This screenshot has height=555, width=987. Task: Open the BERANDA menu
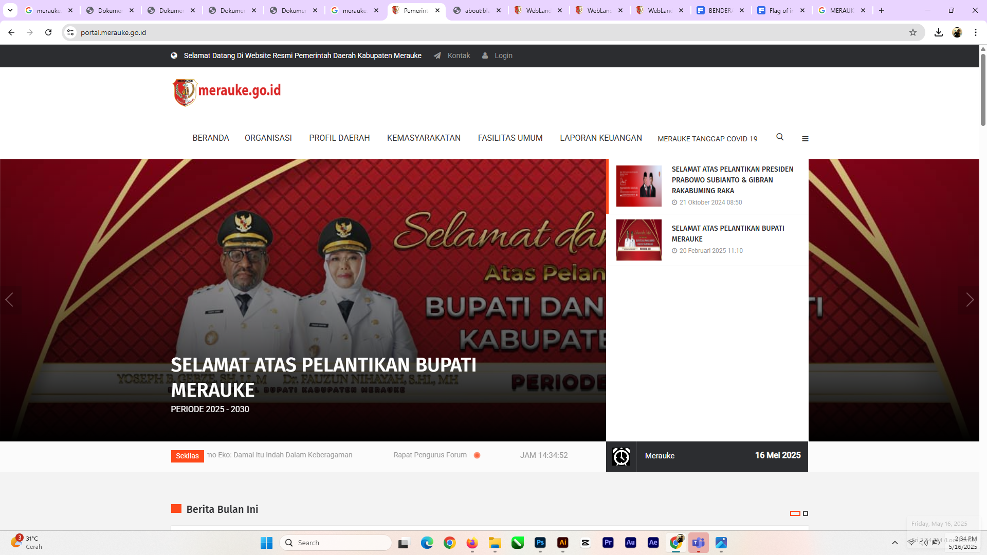[211, 138]
